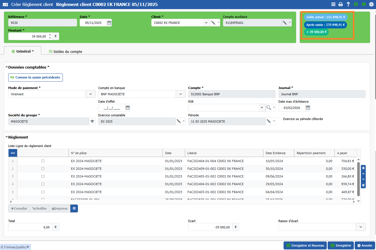
Task: Click the RIB search magnifier icon
Action: 269,108
